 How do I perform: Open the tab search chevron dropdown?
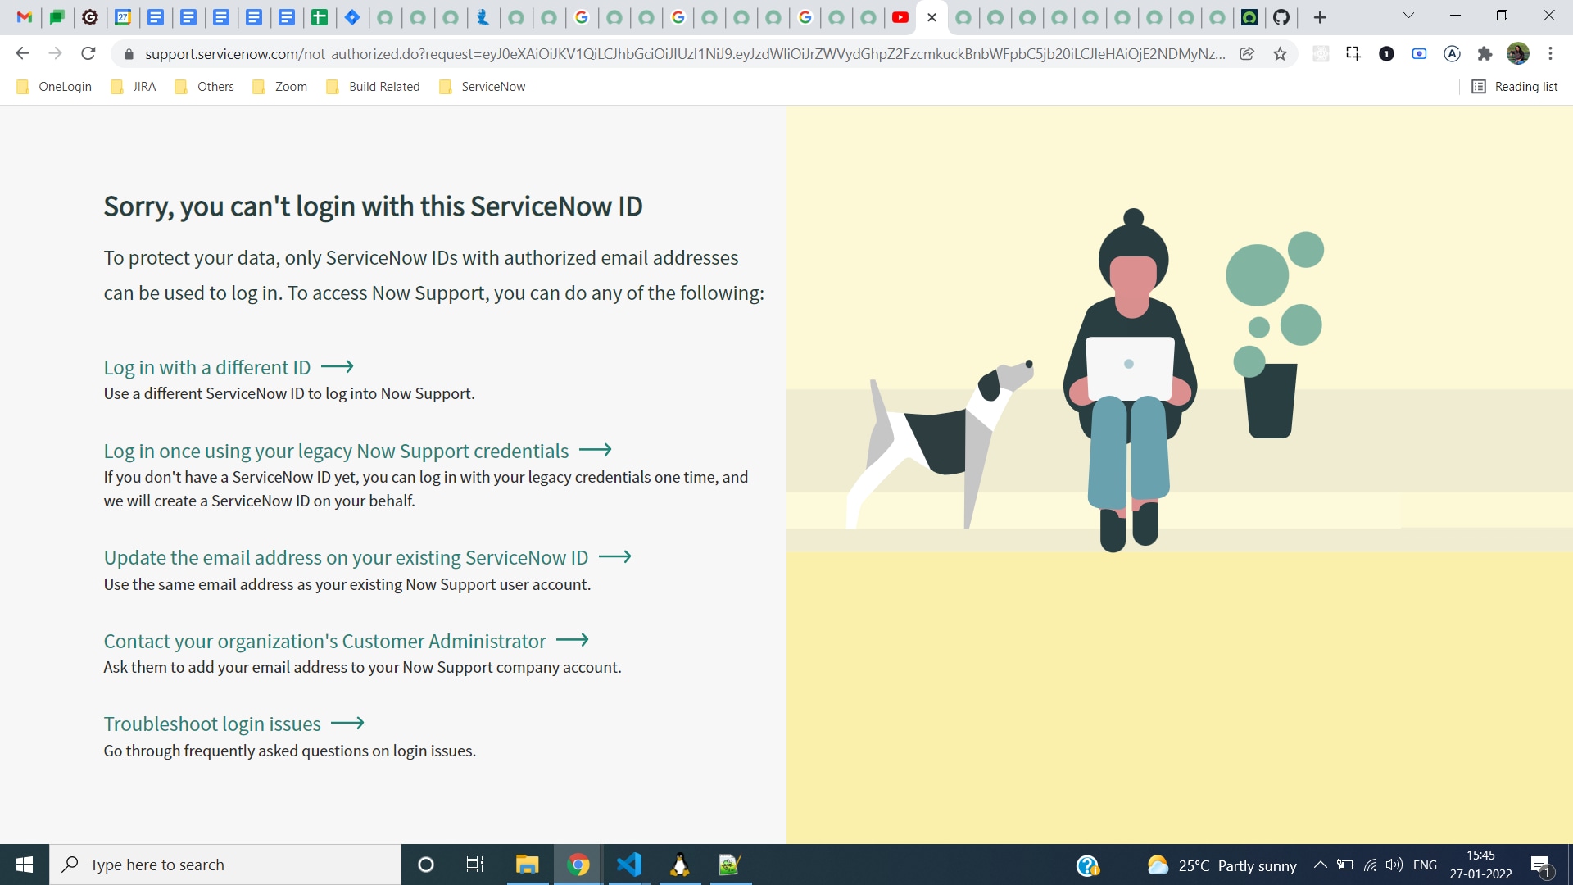(x=1410, y=15)
